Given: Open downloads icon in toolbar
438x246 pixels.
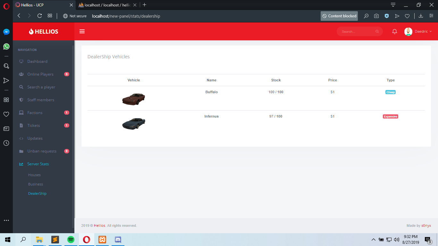Looking at the screenshot, I should [421, 16].
